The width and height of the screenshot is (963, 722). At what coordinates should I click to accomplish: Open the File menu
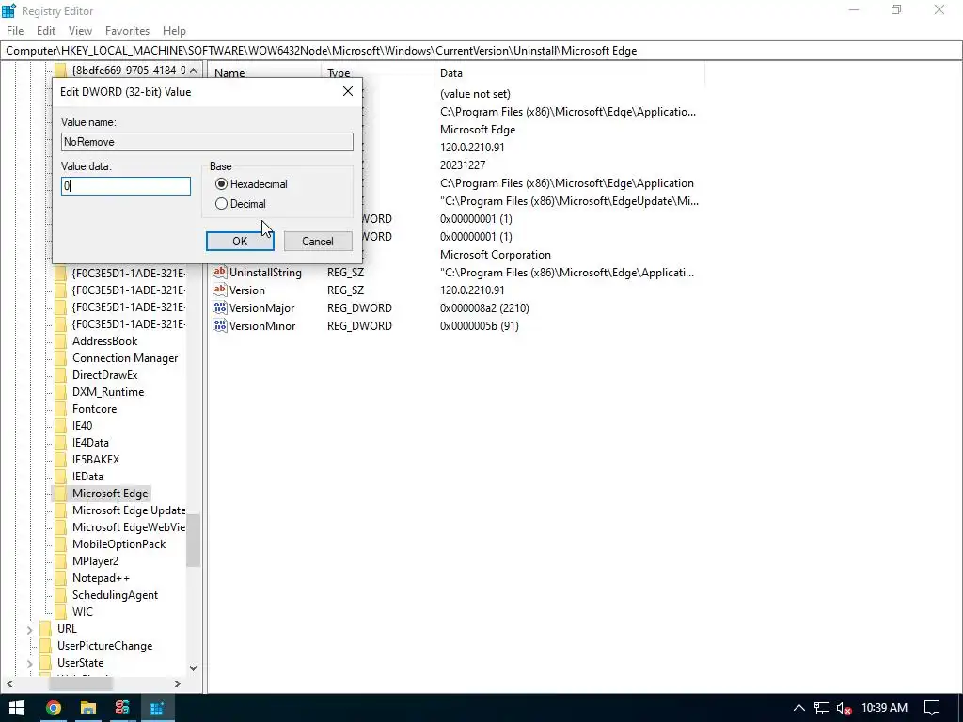coord(15,31)
